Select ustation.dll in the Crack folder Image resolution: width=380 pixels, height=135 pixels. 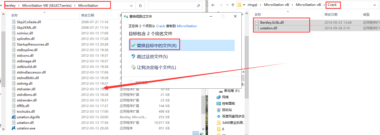coord(269,28)
